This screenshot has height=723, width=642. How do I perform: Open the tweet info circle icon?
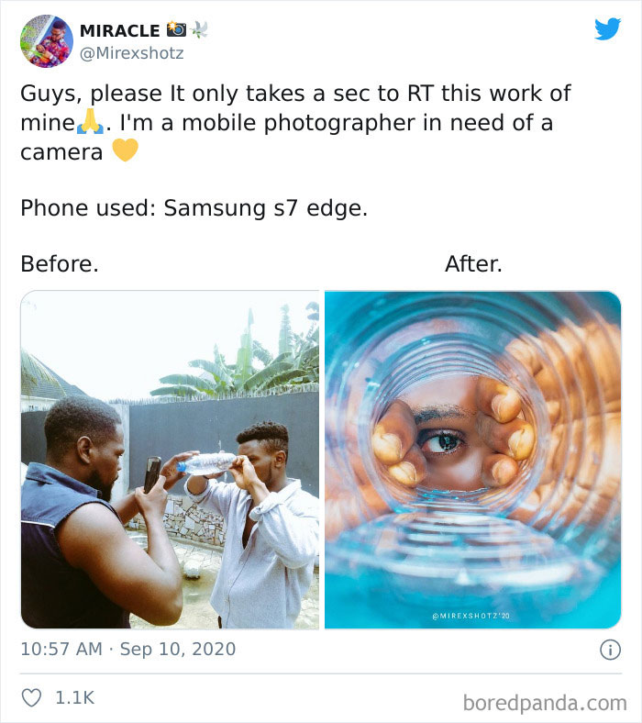(x=609, y=650)
